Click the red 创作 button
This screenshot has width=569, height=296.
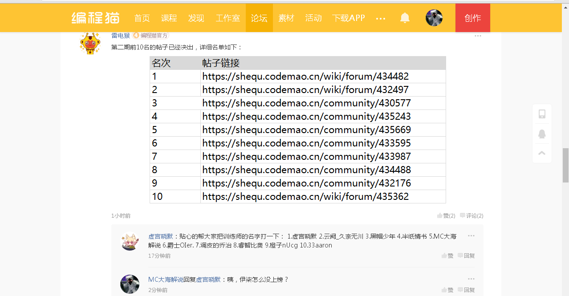pos(473,18)
